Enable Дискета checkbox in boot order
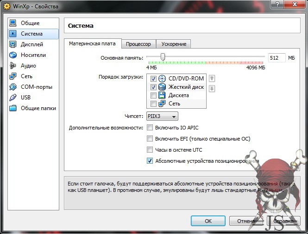The image size is (308, 234). (x=153, y=96)
